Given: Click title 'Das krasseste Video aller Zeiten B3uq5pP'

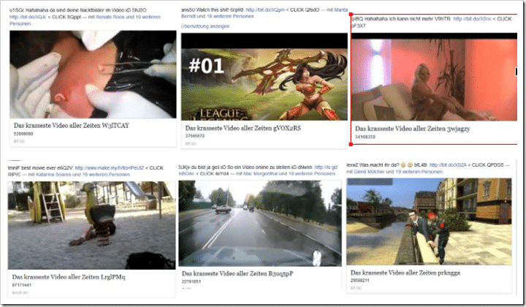Looking at the screenshot, I should (237, 273).
